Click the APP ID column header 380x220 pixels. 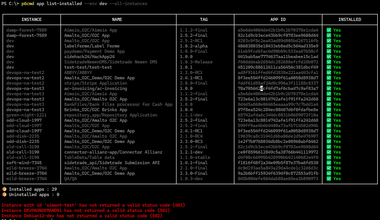(278, 20)
